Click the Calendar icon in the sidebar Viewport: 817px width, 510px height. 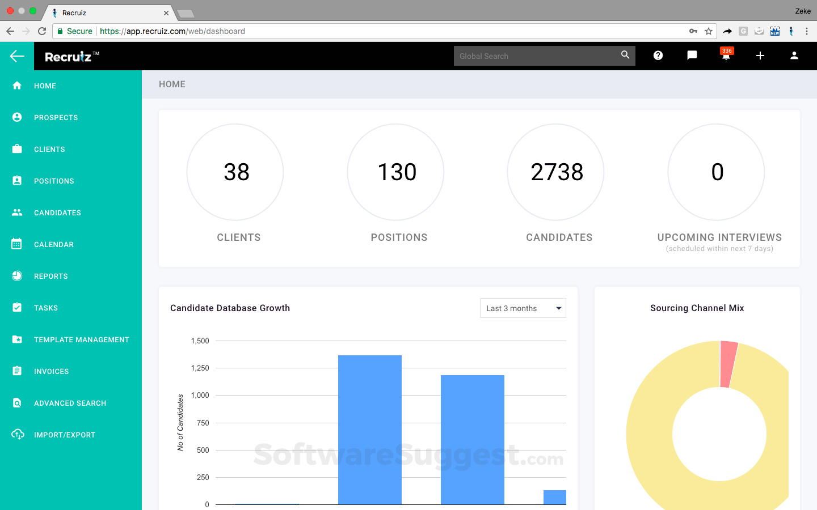coord(17,244)
